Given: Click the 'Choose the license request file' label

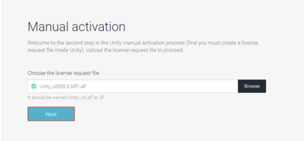Looking at the screenshot, I should coord(63,73).
